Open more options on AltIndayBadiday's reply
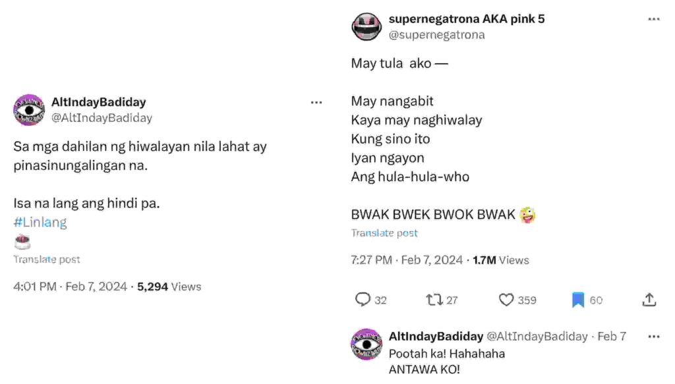675x384 pixels. (653, 337)
